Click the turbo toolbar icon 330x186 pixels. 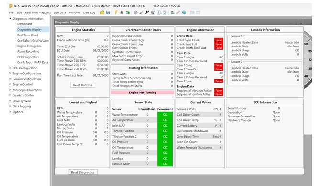coord(153,12)
